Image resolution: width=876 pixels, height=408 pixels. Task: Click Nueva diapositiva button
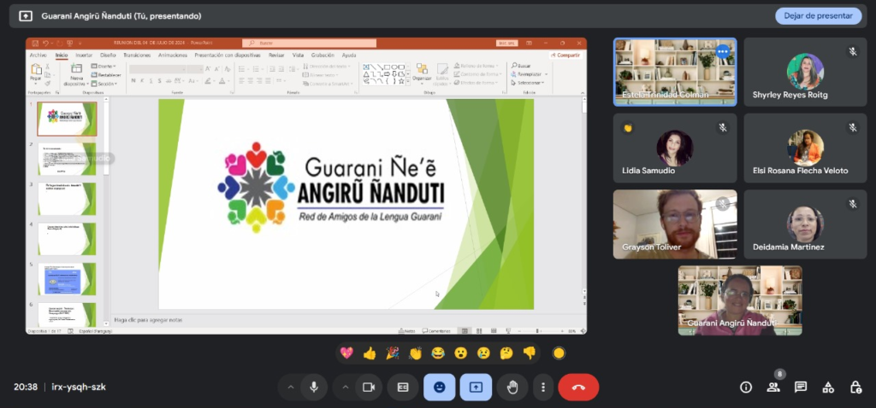coord(74,75)
